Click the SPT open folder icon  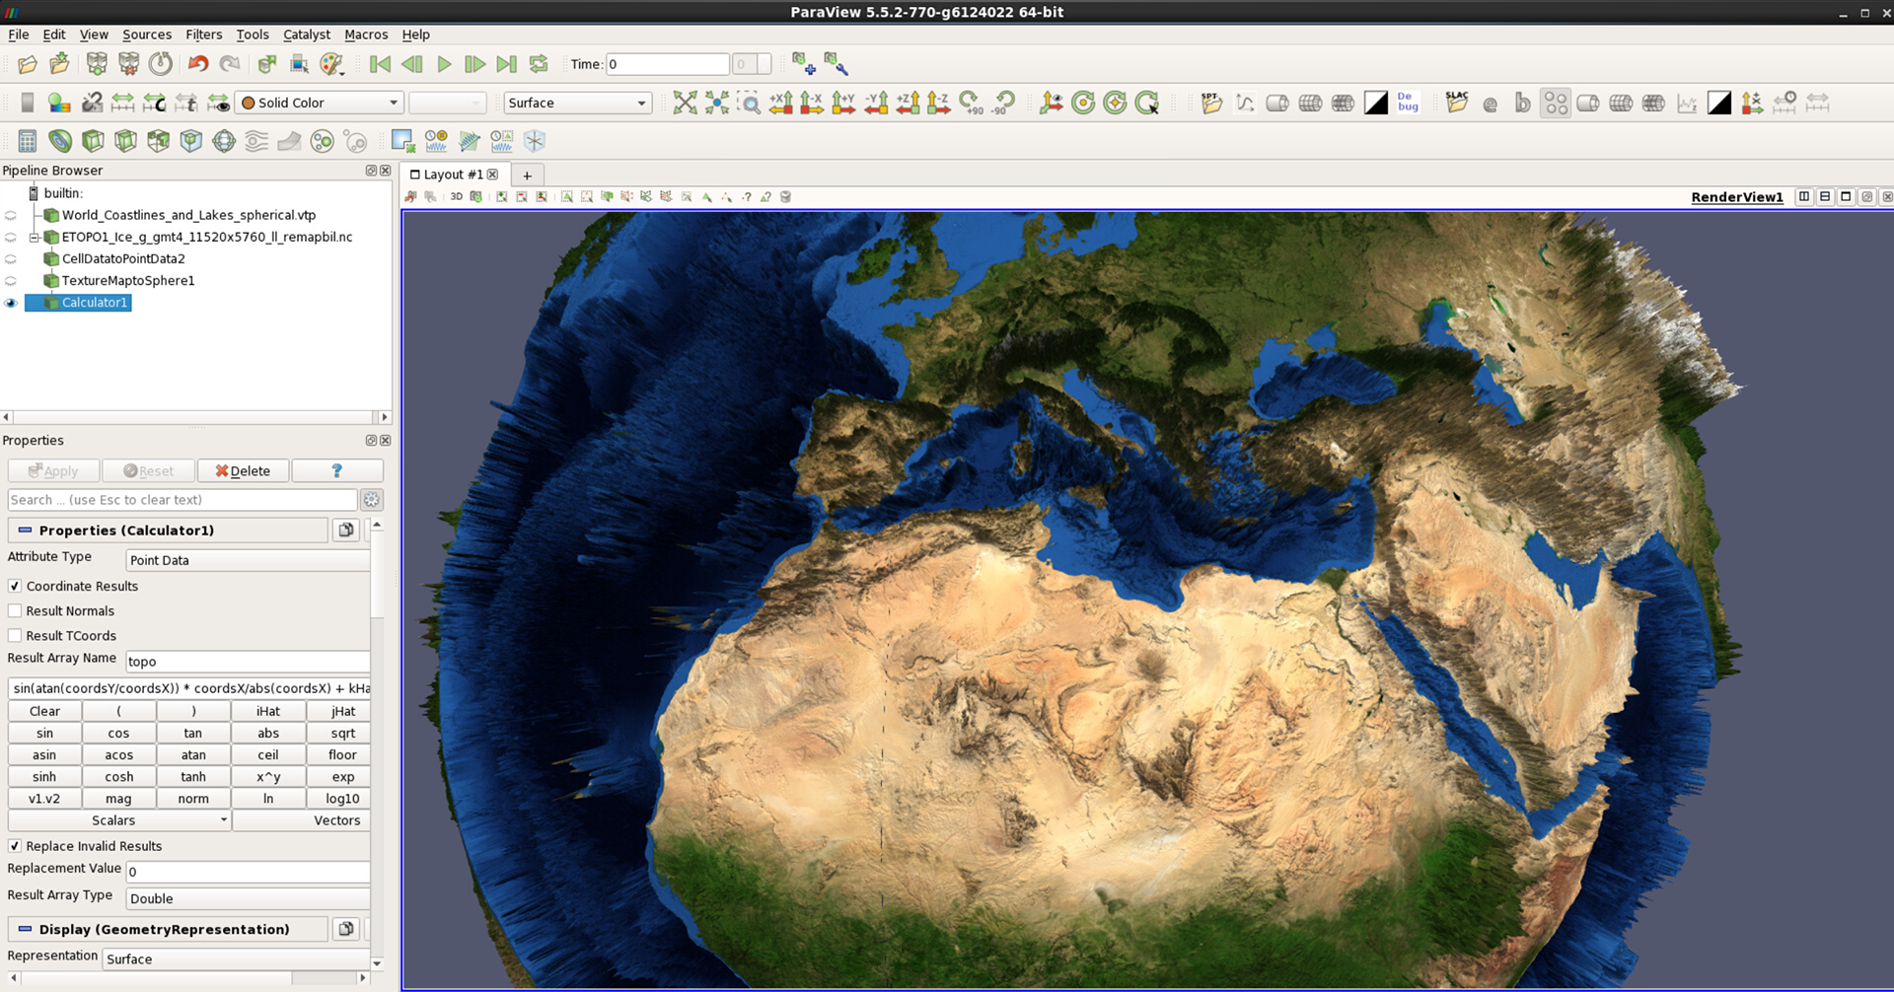point(1211,103)
